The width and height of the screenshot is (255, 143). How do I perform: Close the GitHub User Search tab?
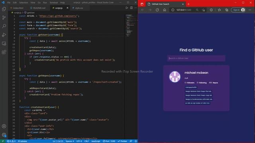(x=183, y=4)
